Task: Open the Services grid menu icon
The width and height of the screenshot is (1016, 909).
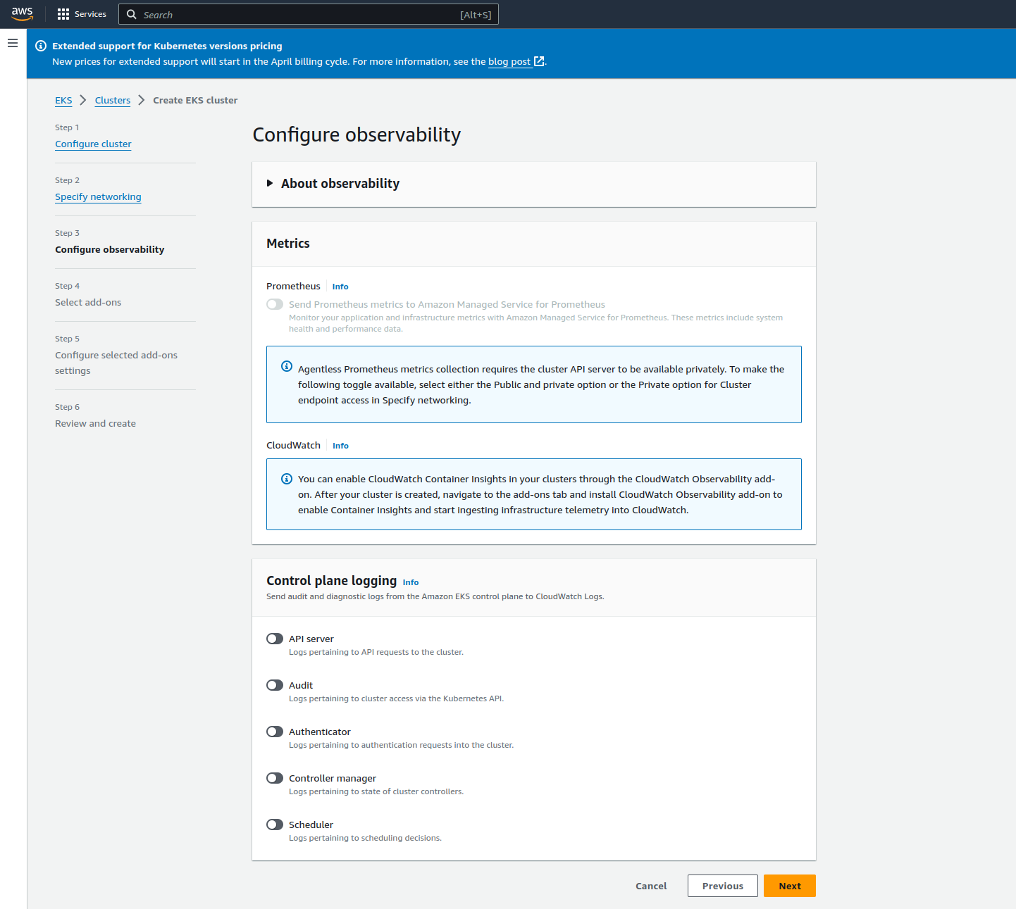Action: click(63, 14)
